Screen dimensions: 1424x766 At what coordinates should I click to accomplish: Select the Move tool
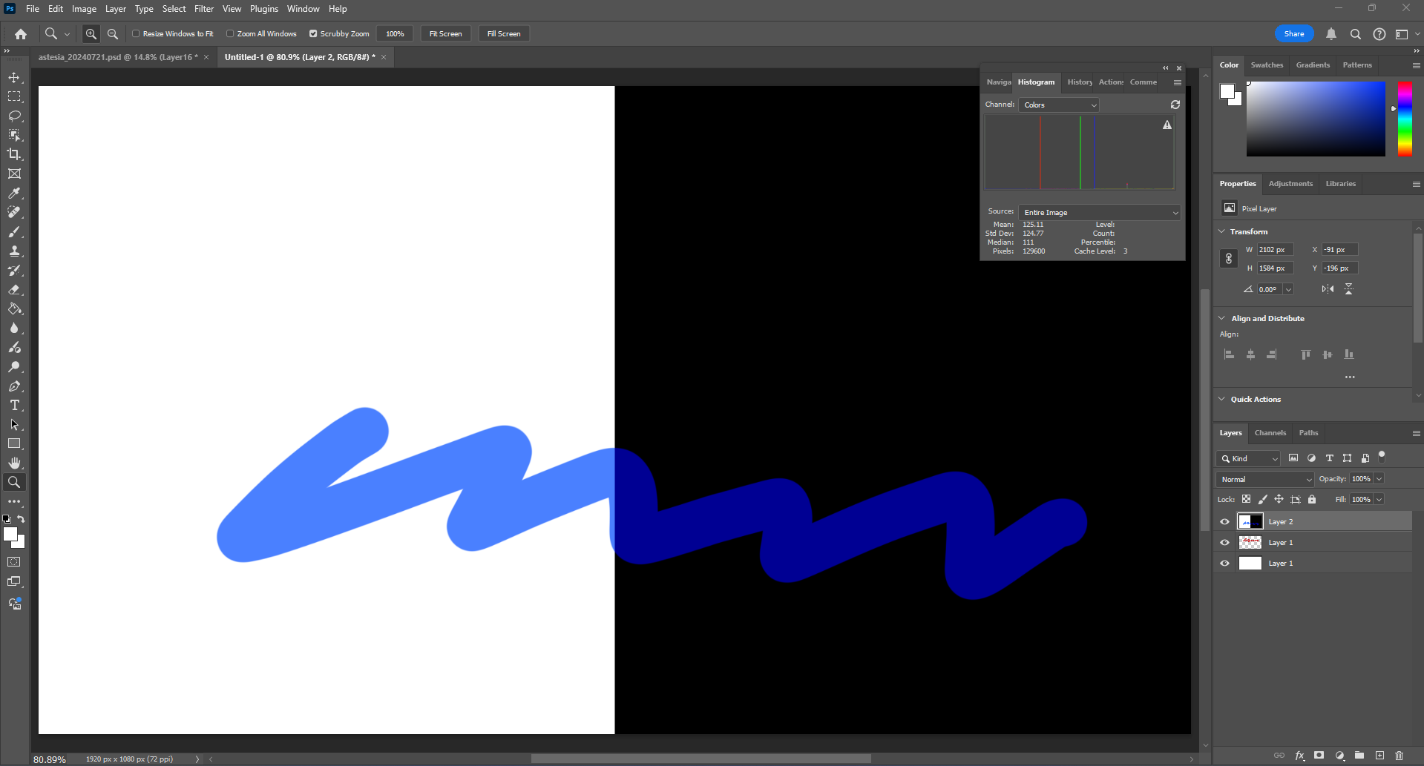pos(14,76)
